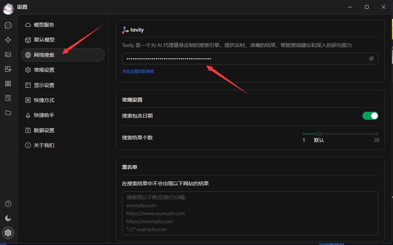Viewport: 393px width, 245px height.
Task: Open the files folder sidebar icon
Action: pyautogui.click(x=8, y=112)
